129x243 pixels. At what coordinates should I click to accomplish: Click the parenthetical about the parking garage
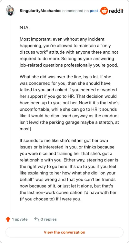click(69, 126)
